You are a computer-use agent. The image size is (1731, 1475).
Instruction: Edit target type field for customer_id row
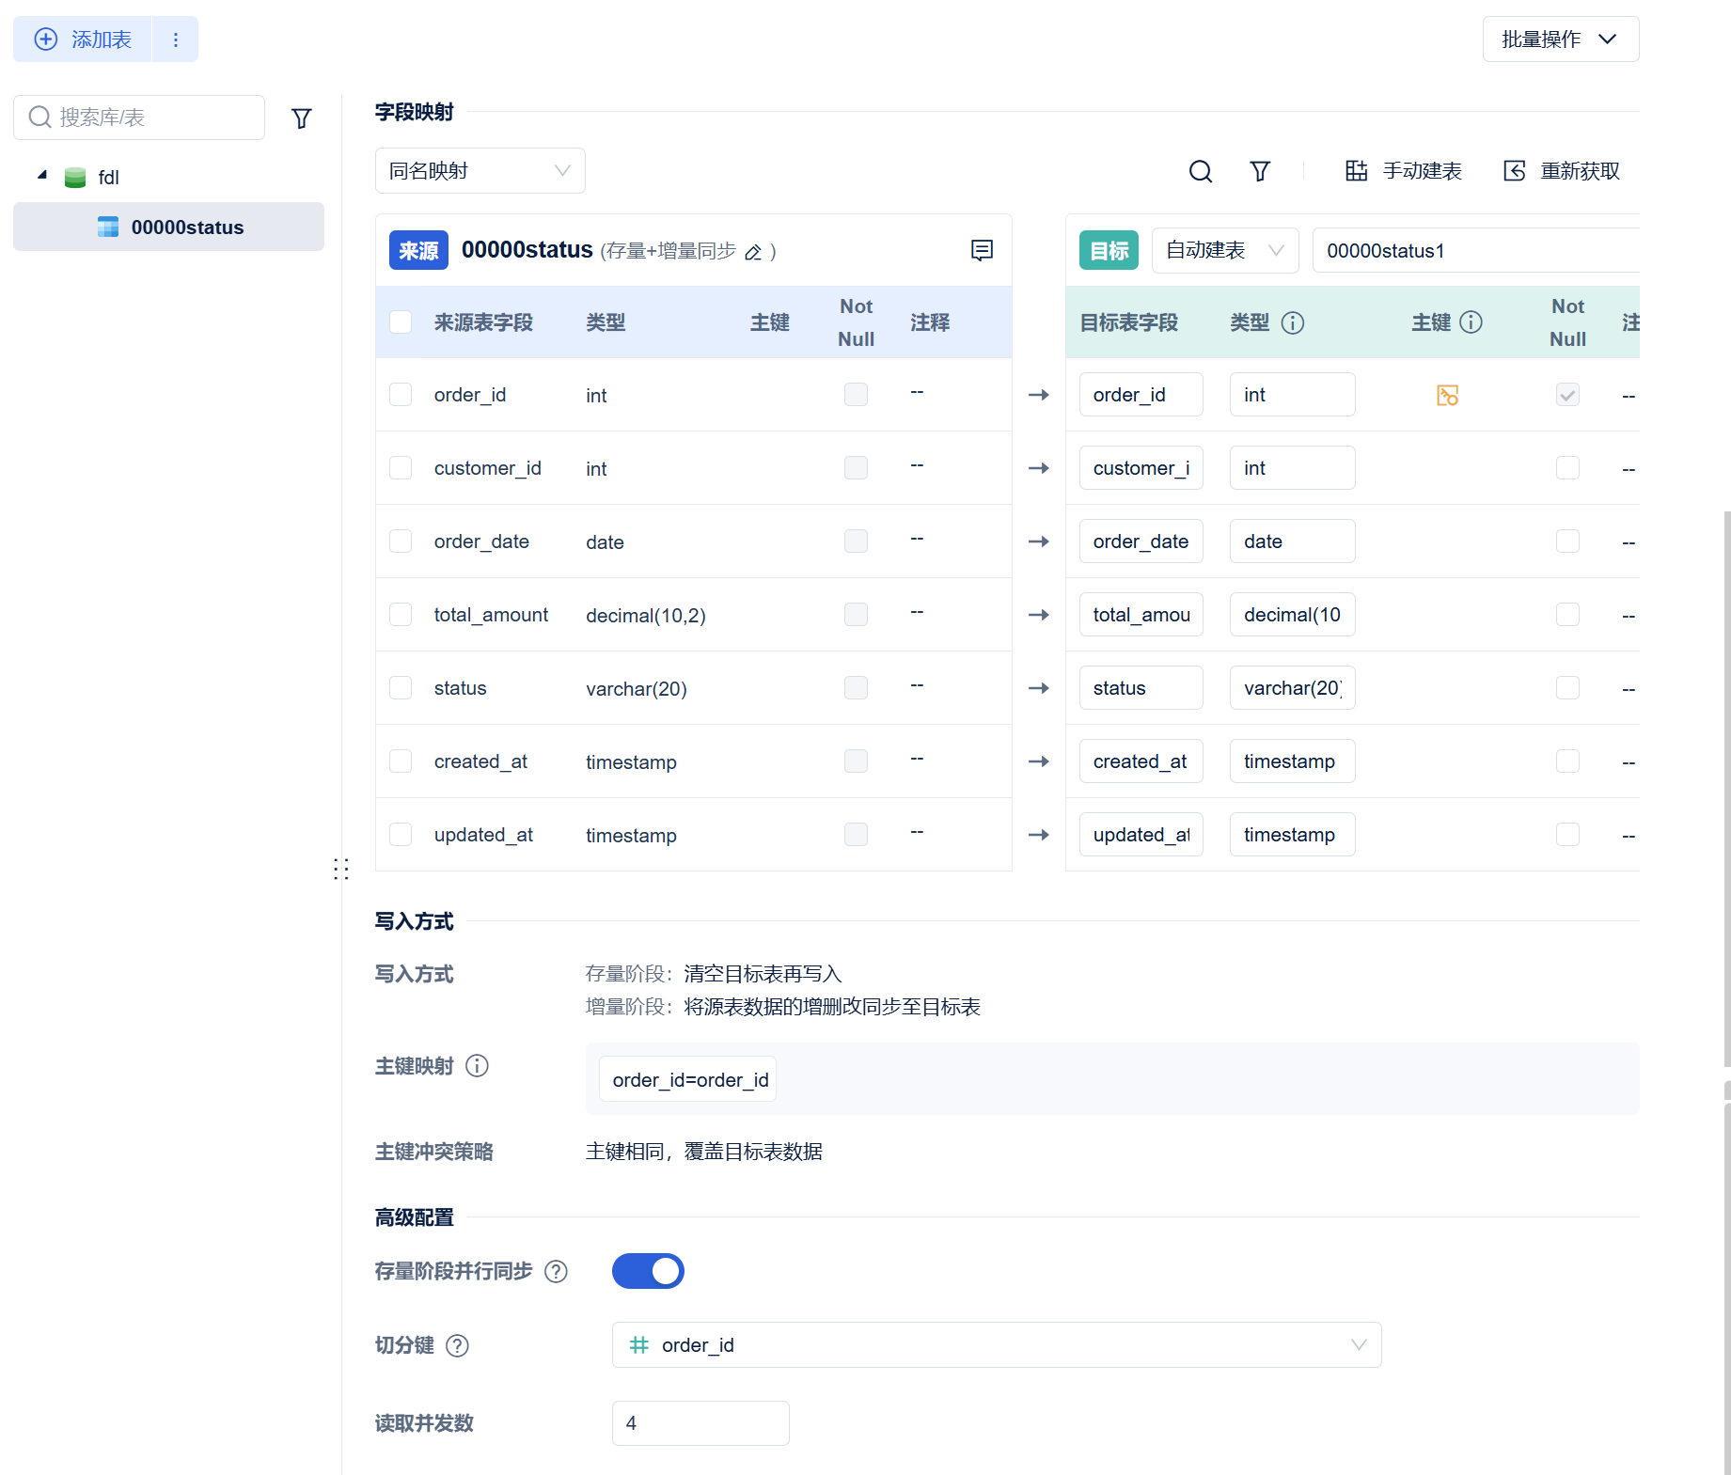[x=1293, y=468]
